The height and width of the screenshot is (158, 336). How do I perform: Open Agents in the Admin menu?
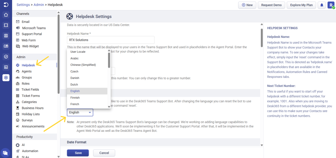(x=27, y=71)
